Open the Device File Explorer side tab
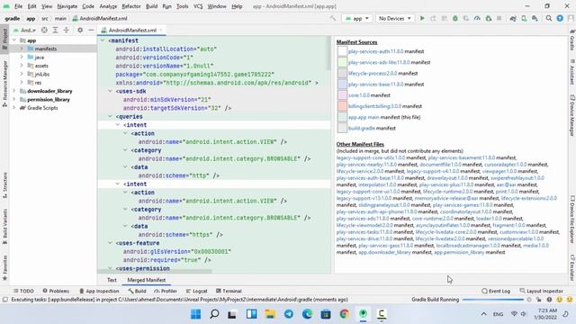 (572, 220)
